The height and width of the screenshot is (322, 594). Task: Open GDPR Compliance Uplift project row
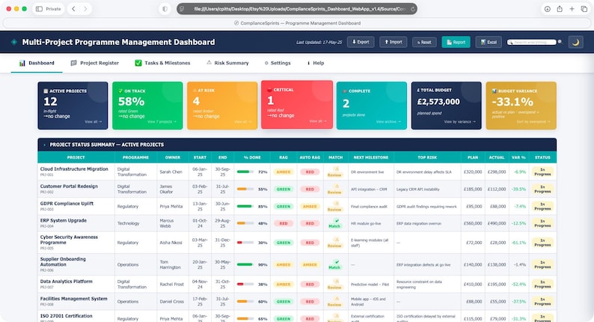pyautogui.click(x=297, y=207)
